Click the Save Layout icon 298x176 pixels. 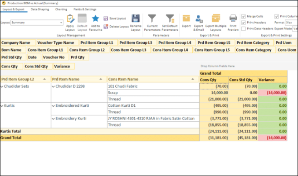point(106,19)
